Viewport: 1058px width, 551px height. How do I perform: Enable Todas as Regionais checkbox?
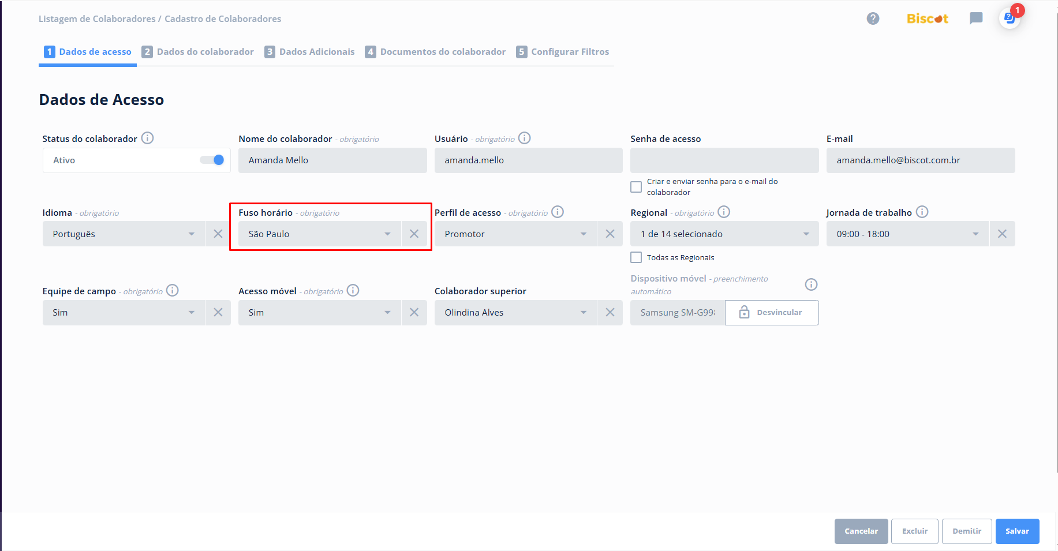tap(636, 257)
